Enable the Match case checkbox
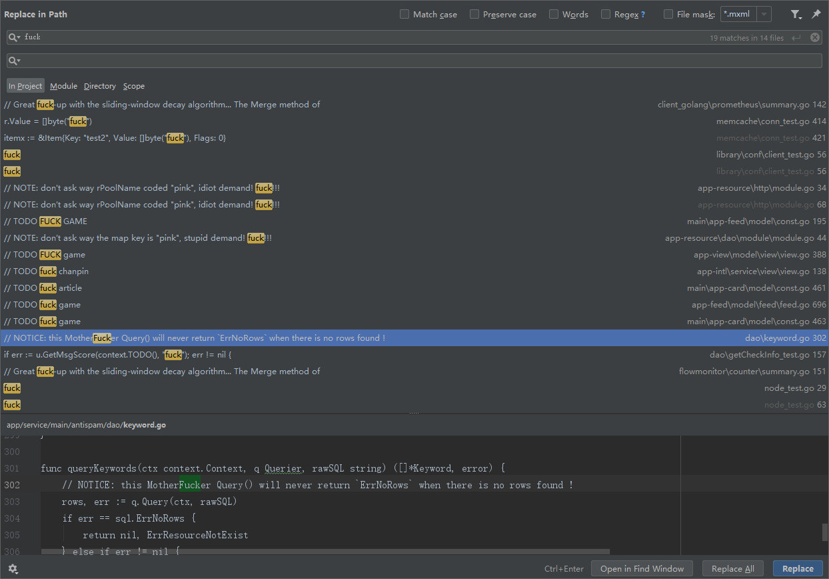Screen dimensions: 829x579 coord(405,14)
